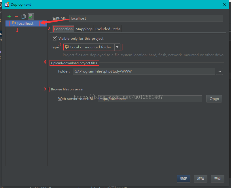Click the copy server configuration icon
Screen dimensions: 231x188
pos(24,17)
